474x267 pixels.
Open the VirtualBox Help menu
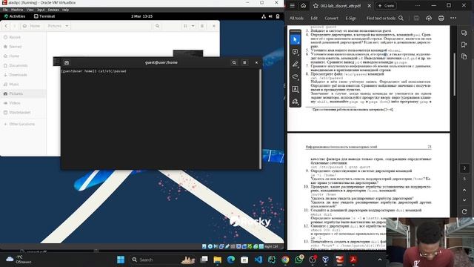[65, 10]
